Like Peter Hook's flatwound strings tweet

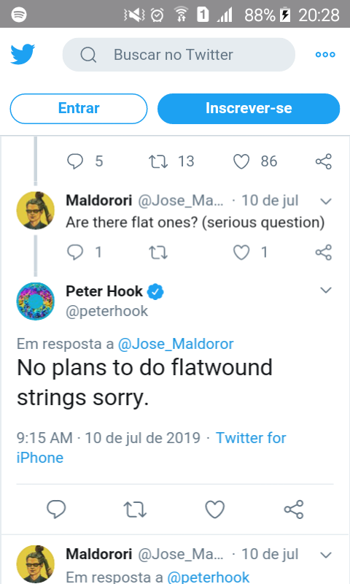click(x=215, y=510)
